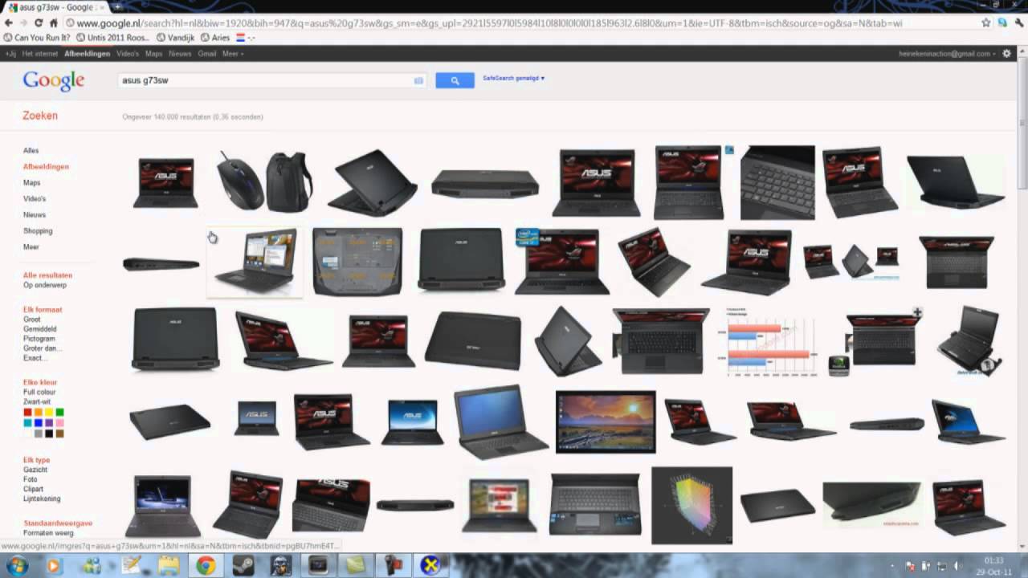The height and width of the screenshot is (578, 1028).
Task: Filter by Groot size
Action: [x=32, y=320]
